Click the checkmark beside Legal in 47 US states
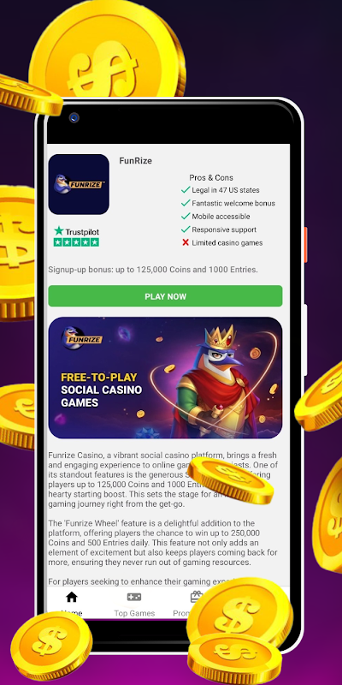The height and width of the screenshot is (685, 342). [186, 190]
